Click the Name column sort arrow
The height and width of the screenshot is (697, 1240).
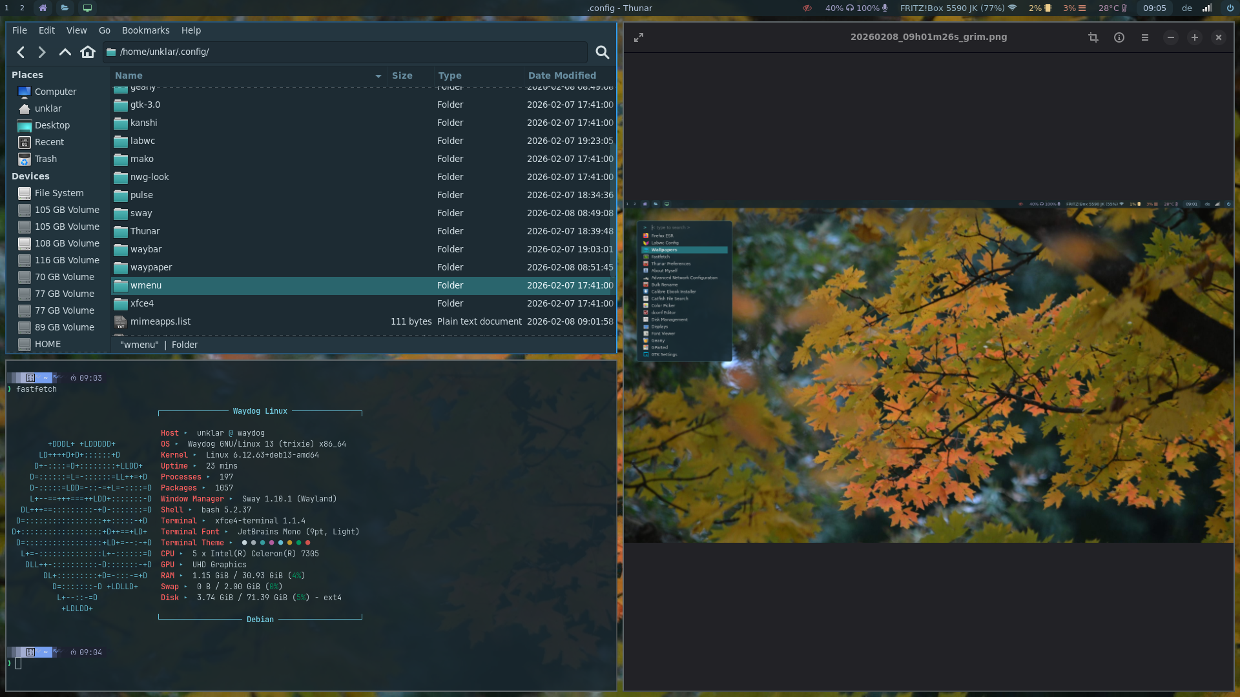[378, 76]
